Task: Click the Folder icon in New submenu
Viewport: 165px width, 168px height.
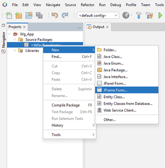Action: click(99, 50)
